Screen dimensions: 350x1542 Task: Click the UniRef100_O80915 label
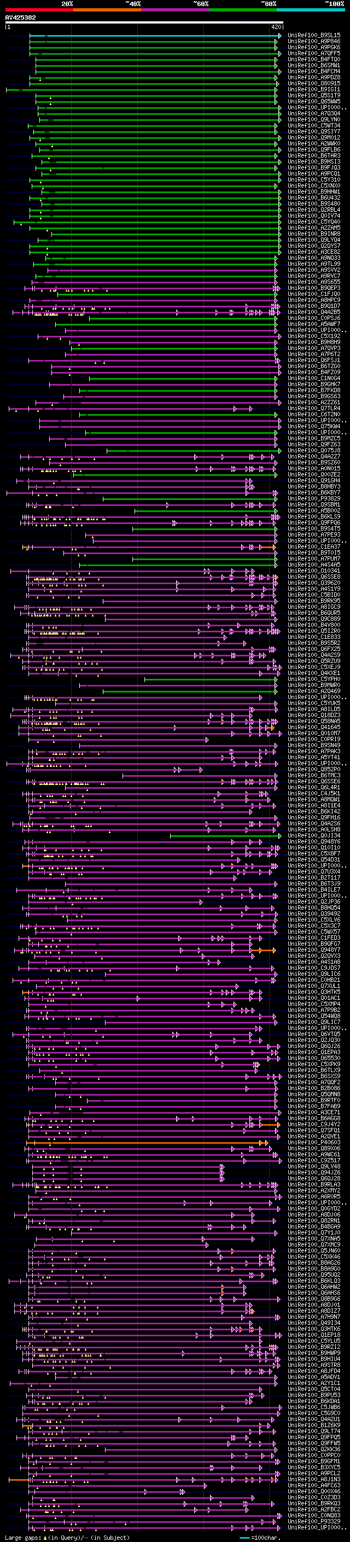(314, 83)
